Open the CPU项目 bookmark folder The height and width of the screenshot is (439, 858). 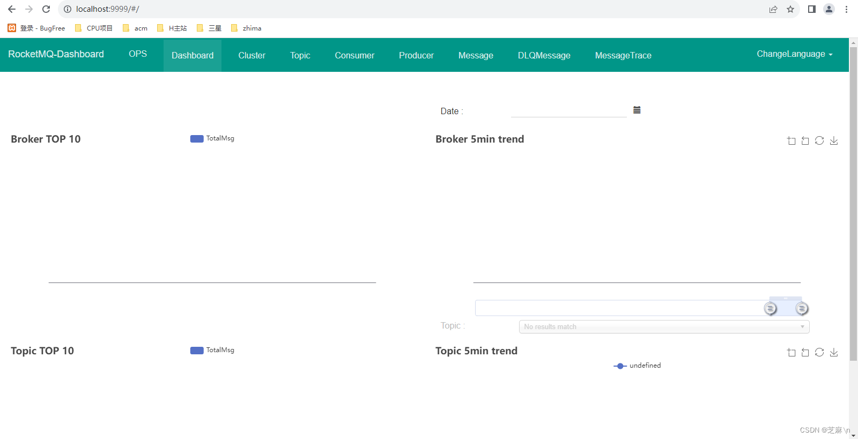click(x=94, y=28)
